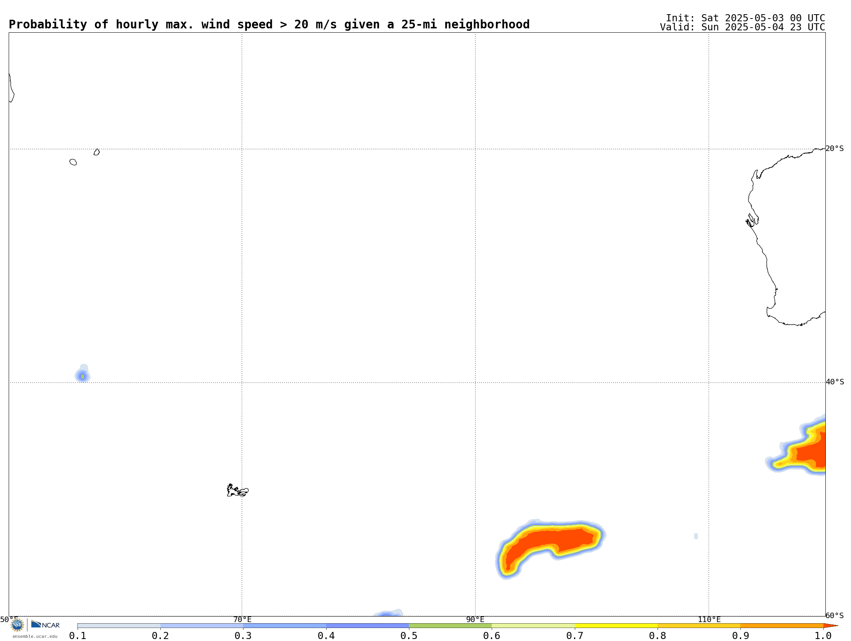This screenshot has width=851, height=641.
Task: Click the 20°S latitude label
Action: [x=835, y=149]
